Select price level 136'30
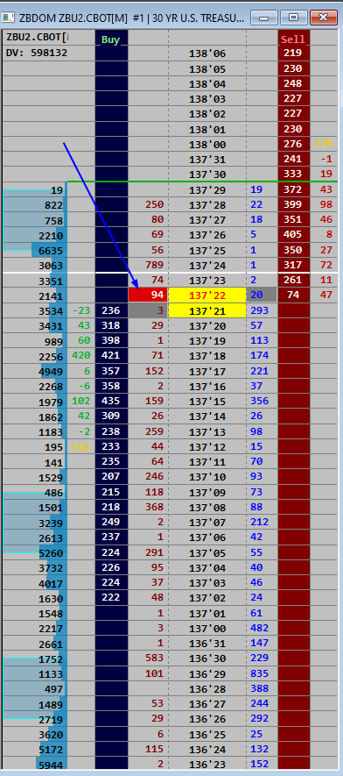 [206, 659]
